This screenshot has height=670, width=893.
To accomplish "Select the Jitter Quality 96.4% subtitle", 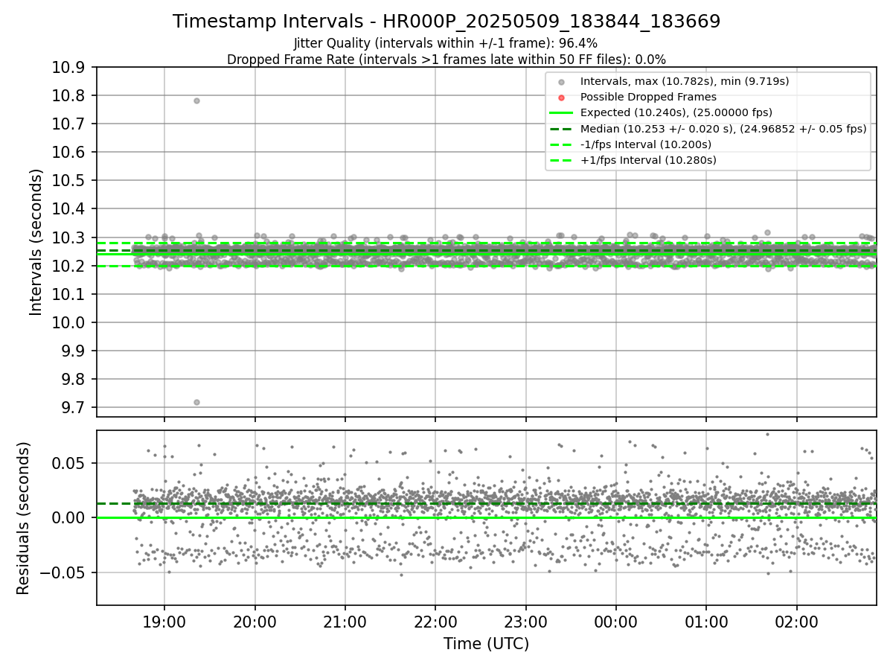I will (446, 43).
